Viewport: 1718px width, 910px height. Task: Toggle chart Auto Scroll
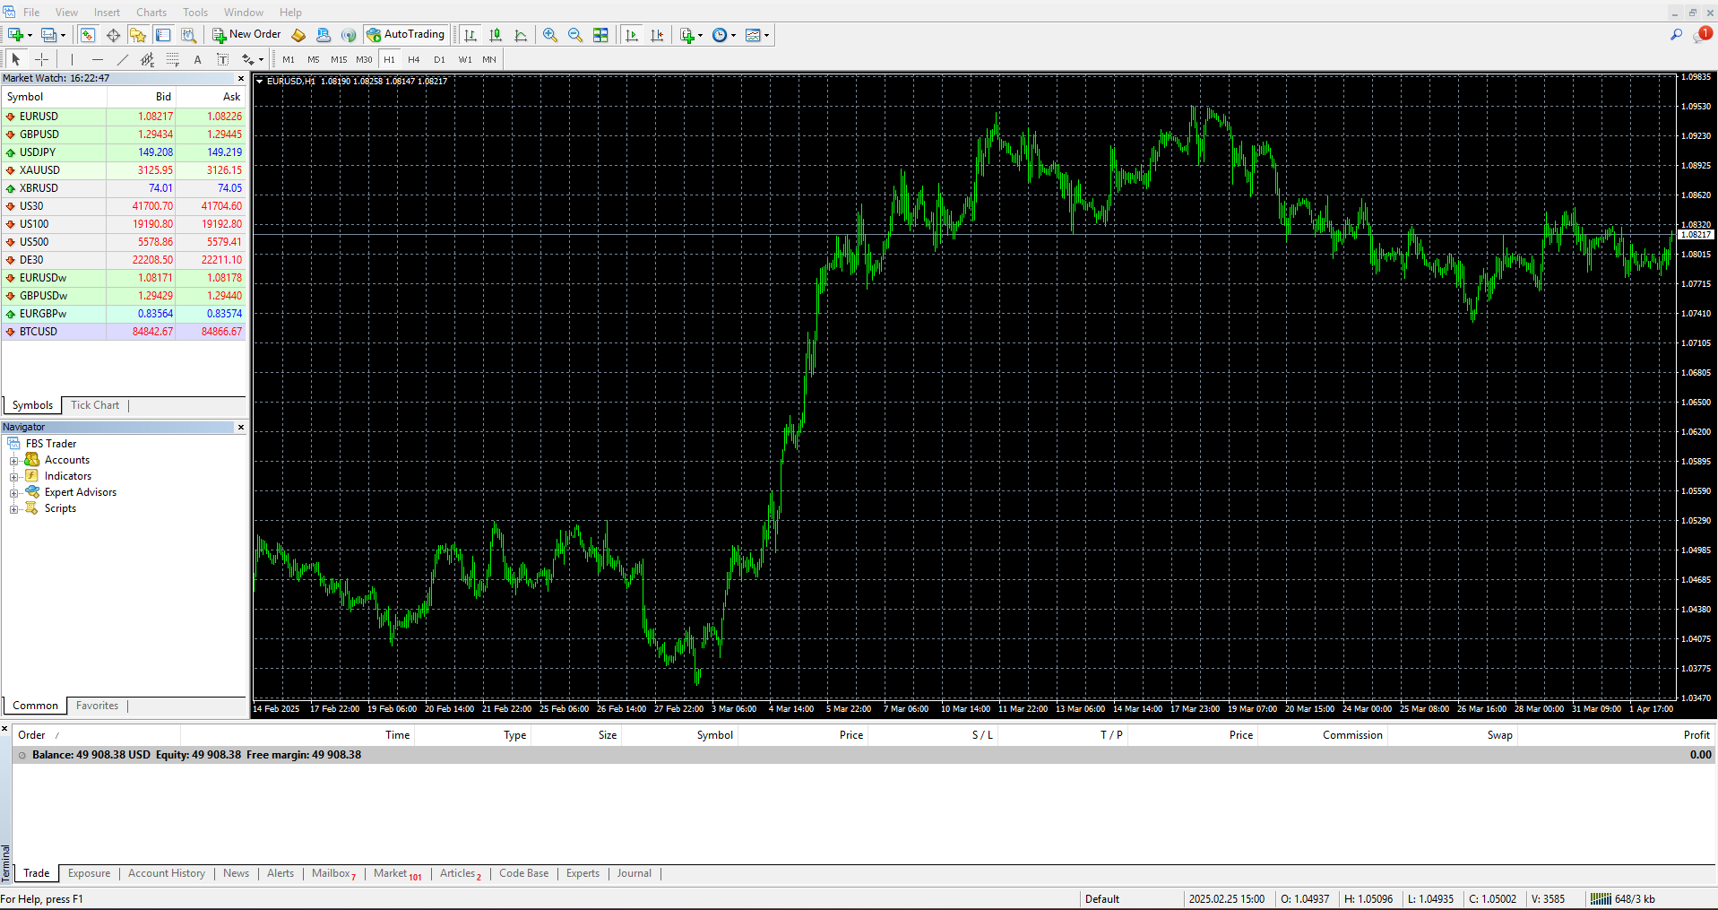632,35
